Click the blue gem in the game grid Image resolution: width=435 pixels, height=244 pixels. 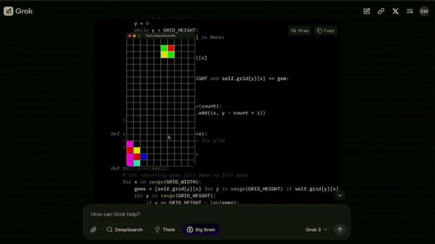click(144, 157)
